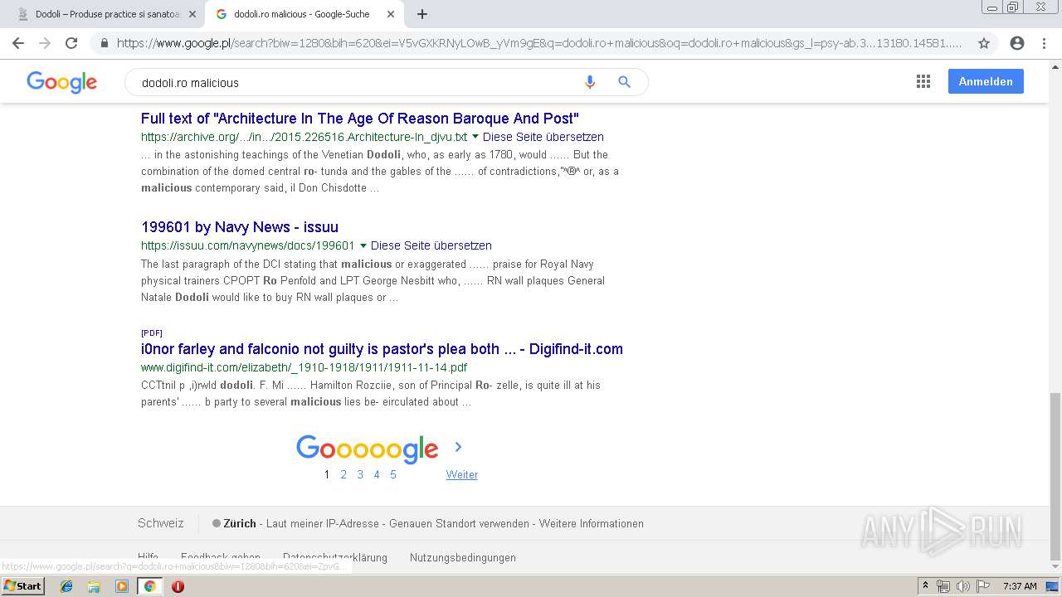Open the Datenschutzerklärung footer link
The image size is (1062, 597).
[335, 557]
